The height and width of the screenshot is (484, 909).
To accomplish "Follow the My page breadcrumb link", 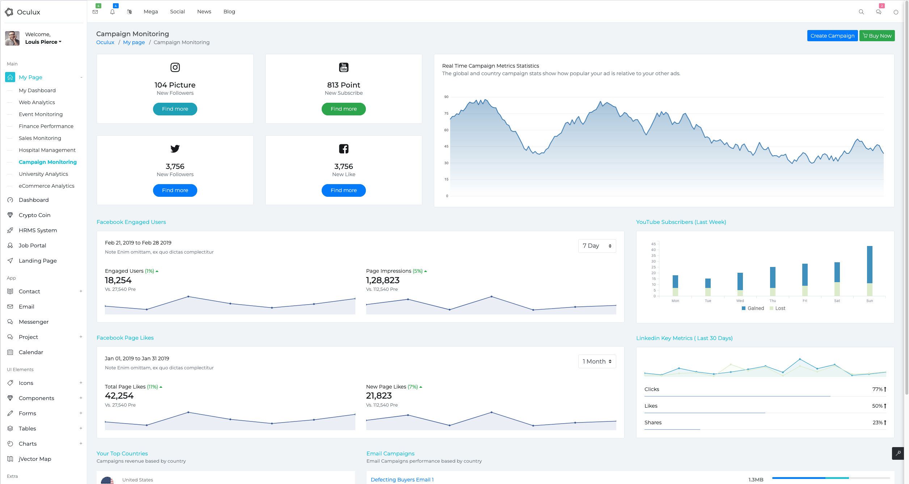I will coord(134,42).
